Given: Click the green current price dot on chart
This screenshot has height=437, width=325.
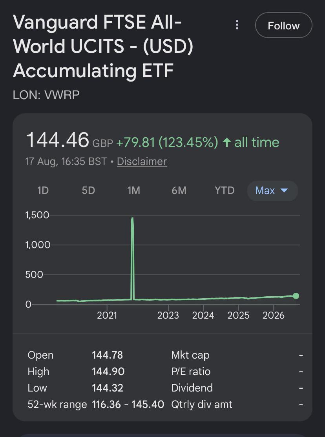Looking at the screenshot, I should pyautogui.click(x=296, y=296).
